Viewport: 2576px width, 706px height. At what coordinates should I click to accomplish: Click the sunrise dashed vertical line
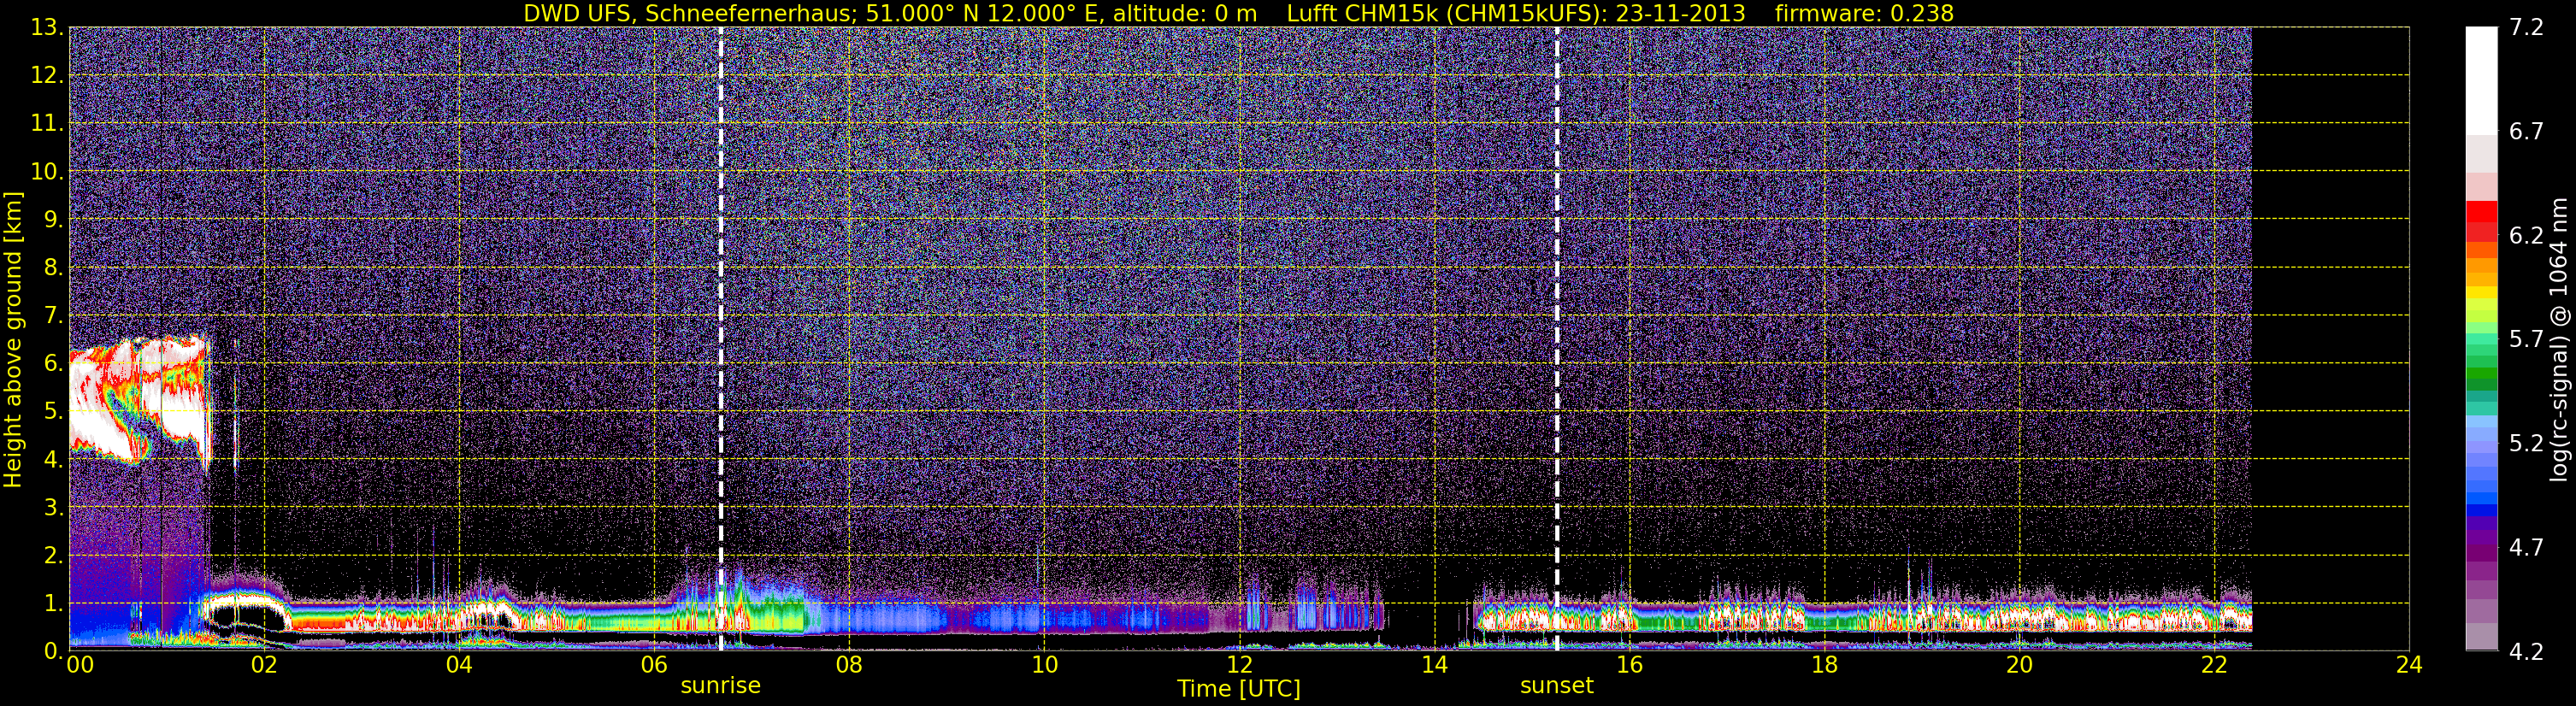coord(720,338)
